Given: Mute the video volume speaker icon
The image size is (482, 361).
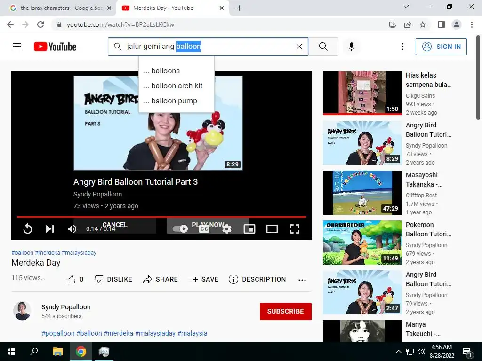Looking at the screenshot, I should pyautogui.click(x=72, y=229).
